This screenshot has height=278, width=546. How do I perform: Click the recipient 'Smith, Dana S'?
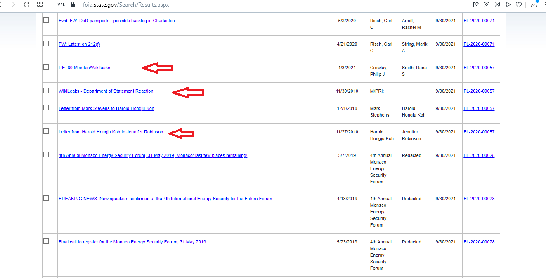click(414, 71)
